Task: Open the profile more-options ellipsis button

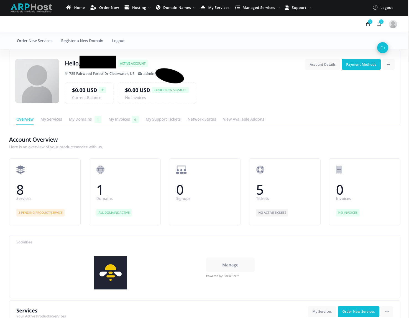Action: click(x=388, y=65)
